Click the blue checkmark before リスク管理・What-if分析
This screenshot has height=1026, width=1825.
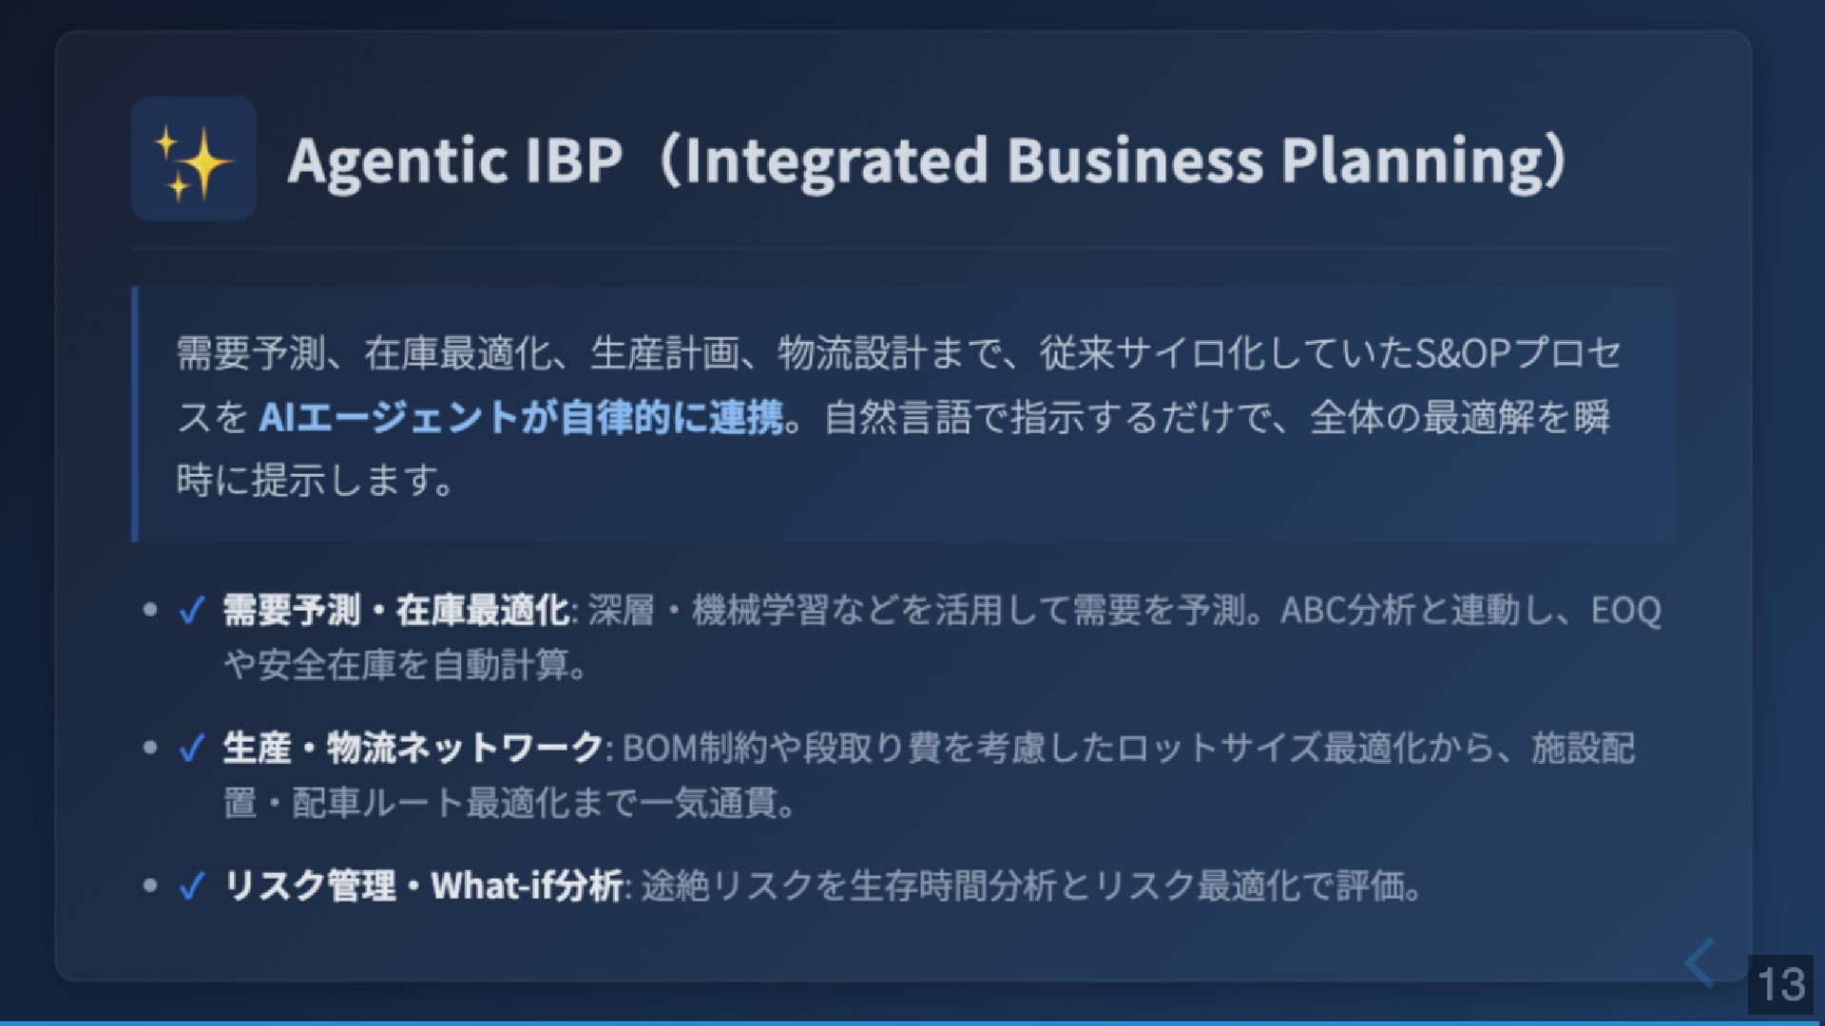192,886
